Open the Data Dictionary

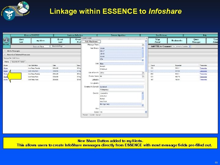click(162, 35)
